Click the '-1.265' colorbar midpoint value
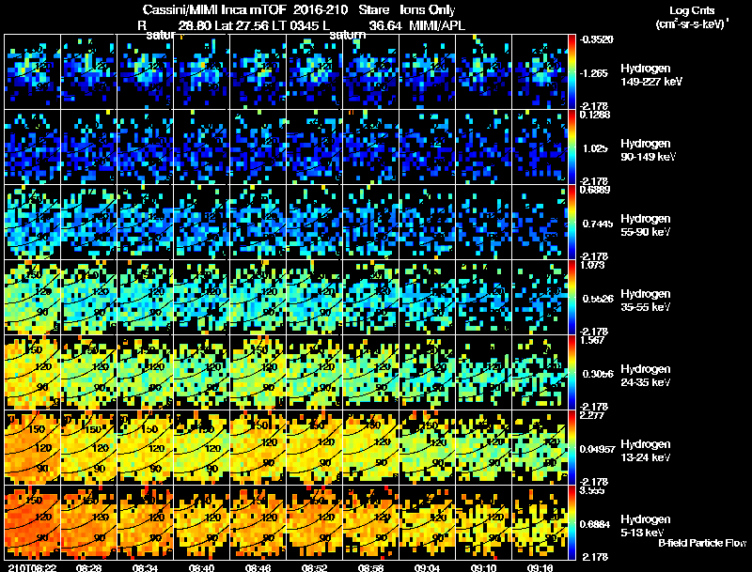This screenshot has height=572, width=752. pyautogui.click(x=594, y=73)
